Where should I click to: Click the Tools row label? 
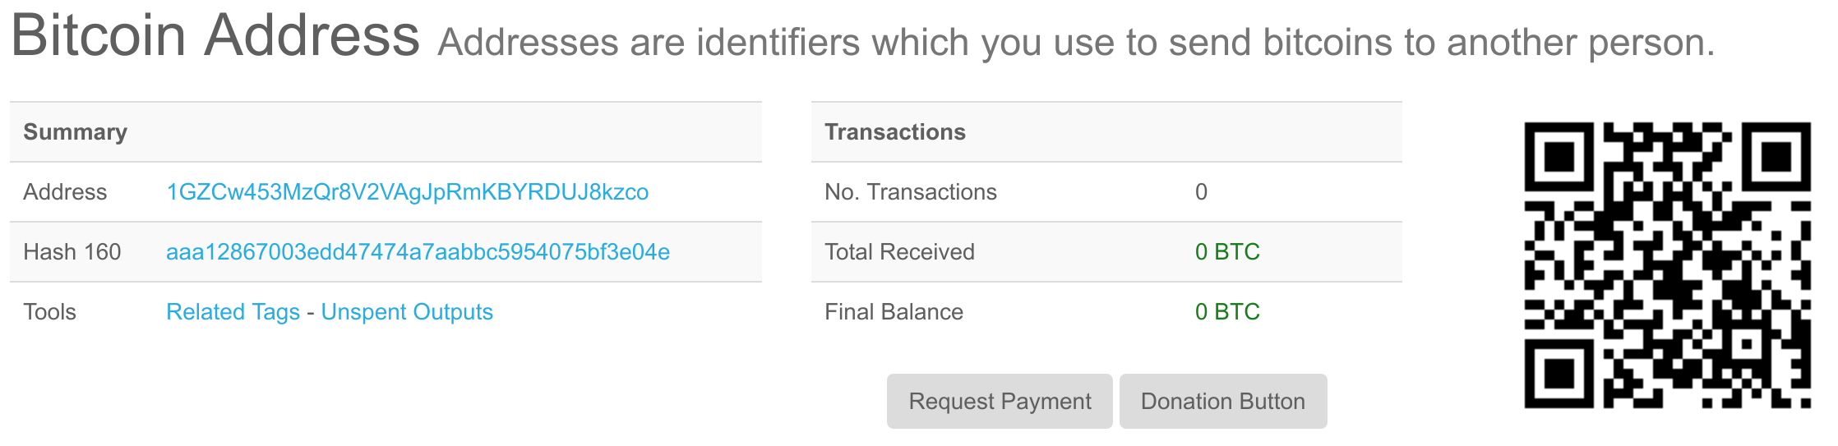coord(50,312)
